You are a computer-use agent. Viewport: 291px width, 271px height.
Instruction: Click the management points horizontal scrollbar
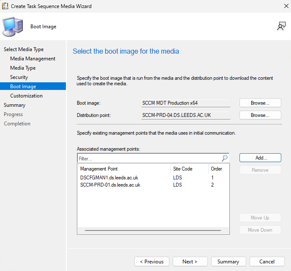[152, 230]
